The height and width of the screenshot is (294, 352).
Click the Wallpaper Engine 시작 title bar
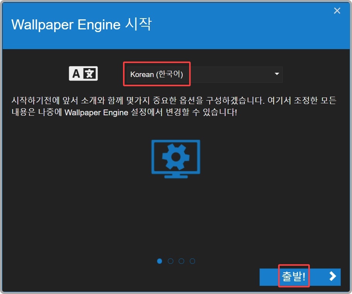tap(116, 24)
